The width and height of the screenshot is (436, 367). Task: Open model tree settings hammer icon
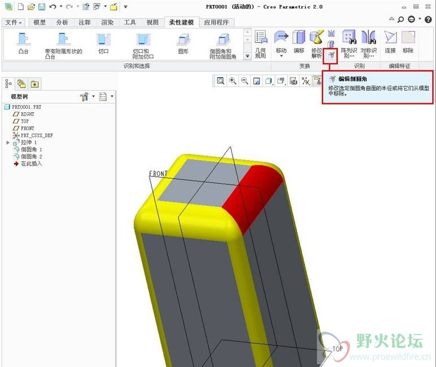tap(84, 96)
